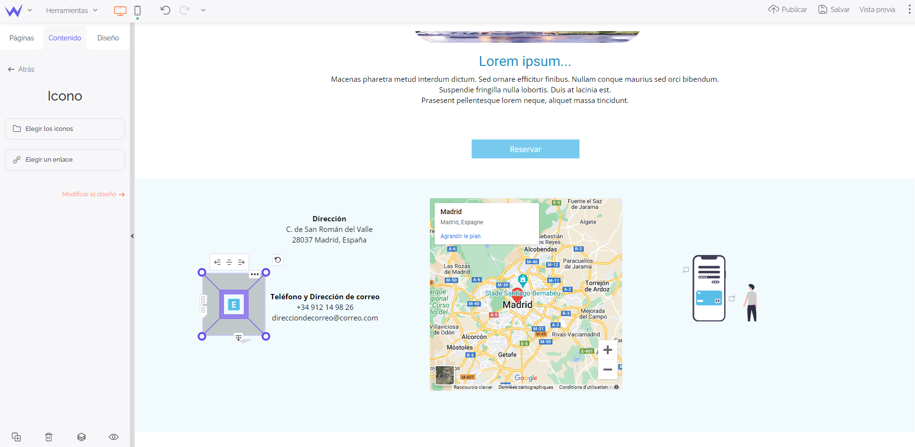Switch to mobile view mode

click(x=138, y=11)
